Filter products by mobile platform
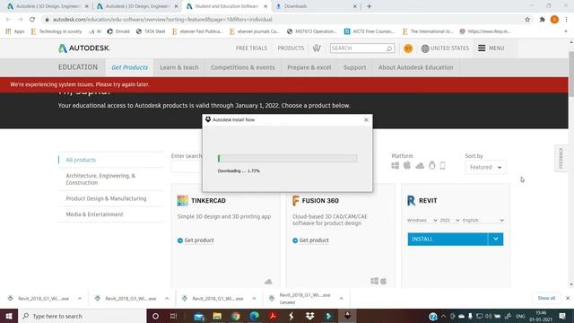 (x=442, y=165)
